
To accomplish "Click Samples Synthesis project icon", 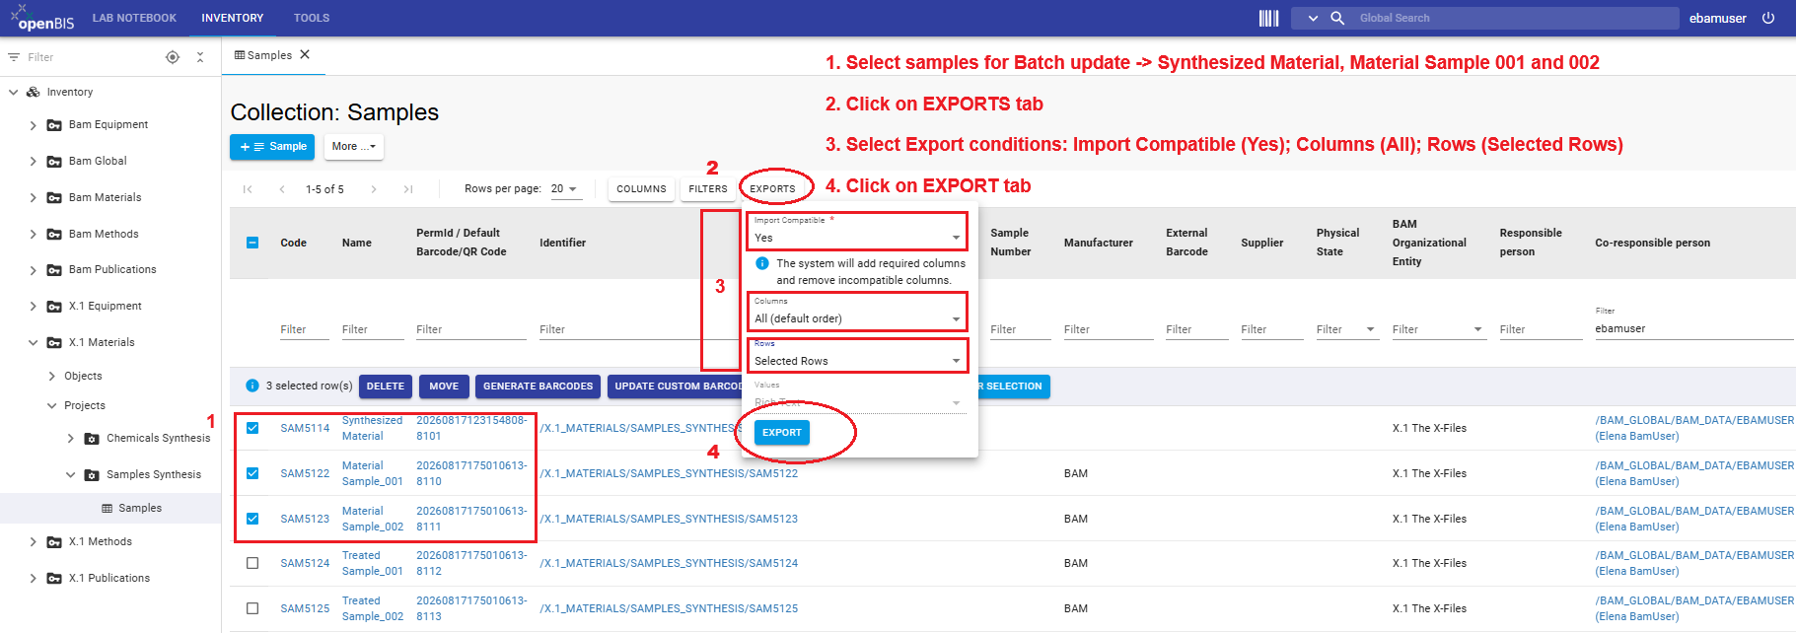I will 92,475.
